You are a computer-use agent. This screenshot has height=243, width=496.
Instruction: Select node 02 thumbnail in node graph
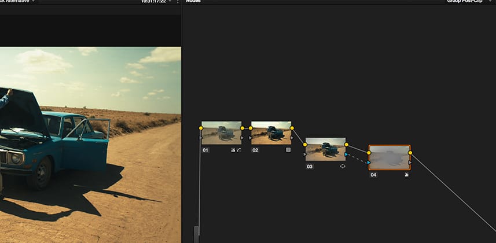(271, 133)
